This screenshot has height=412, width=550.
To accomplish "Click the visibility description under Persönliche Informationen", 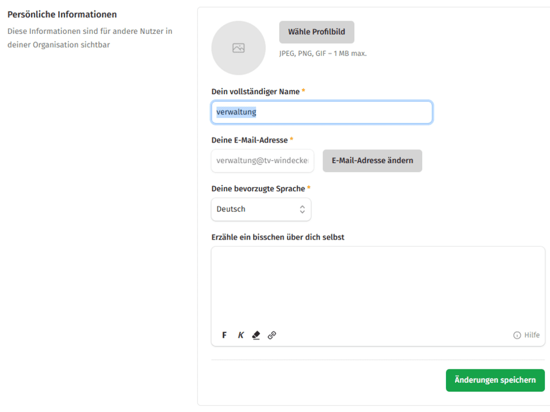I will point(90,38).
